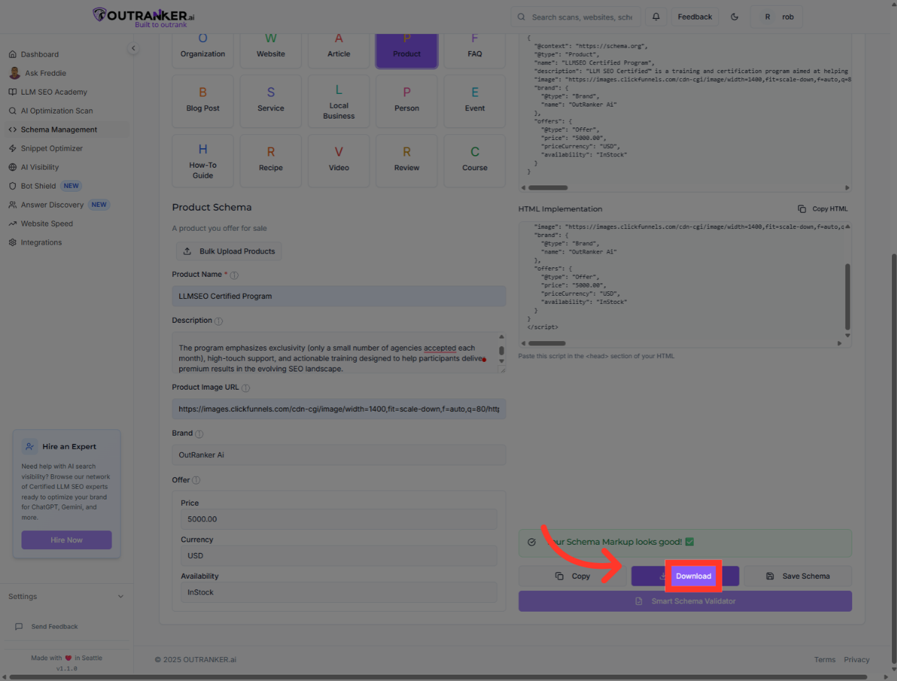Focus the search scans and websites field
897x681 pixels.
coord(576,17)
